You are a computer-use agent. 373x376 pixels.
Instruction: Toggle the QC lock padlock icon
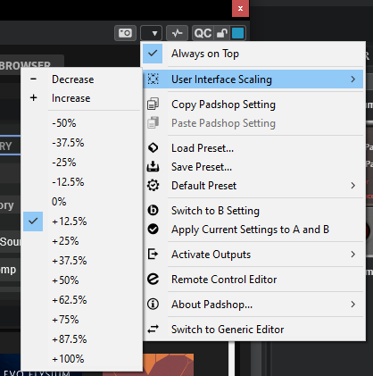pyautogui.click(x=222, y=33)
